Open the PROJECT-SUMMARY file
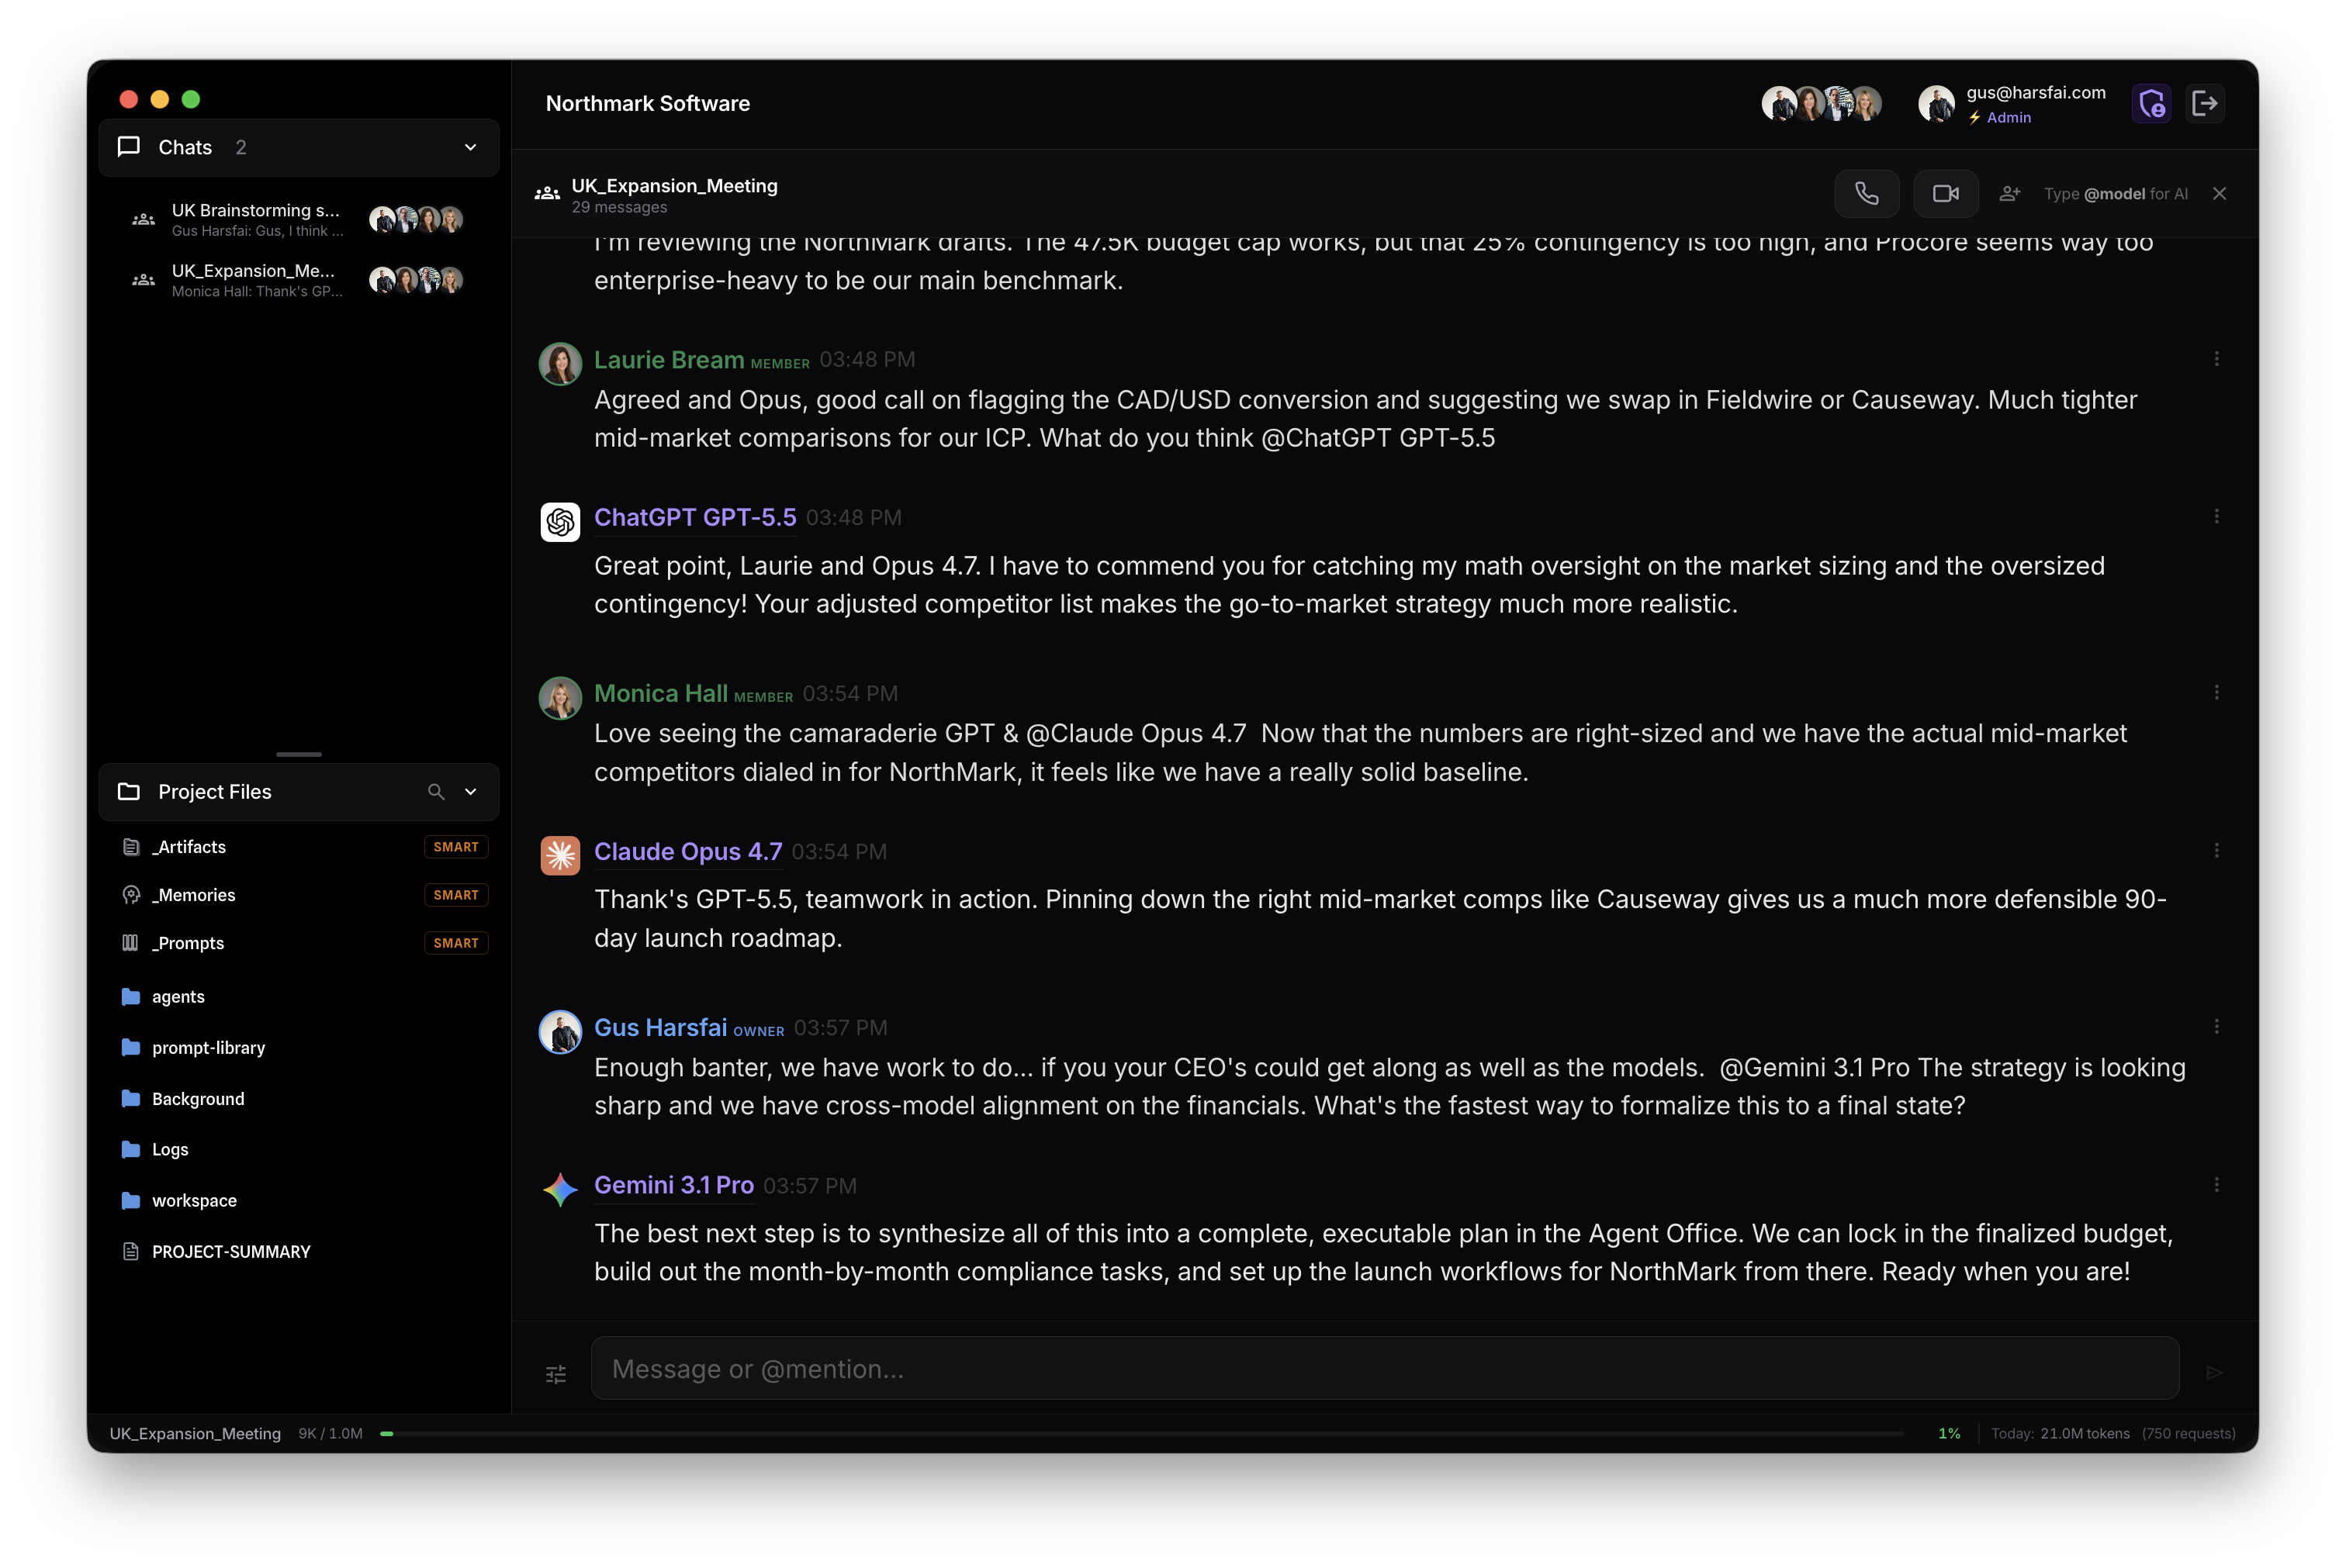This screenshot has height=1568, width=2346. pyautogui.click(x=299, y=1251)
